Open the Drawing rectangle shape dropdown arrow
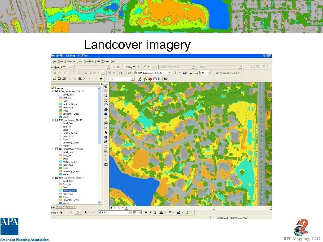The image size is (323, 242). pyautogui.click(x=81, y=212)
